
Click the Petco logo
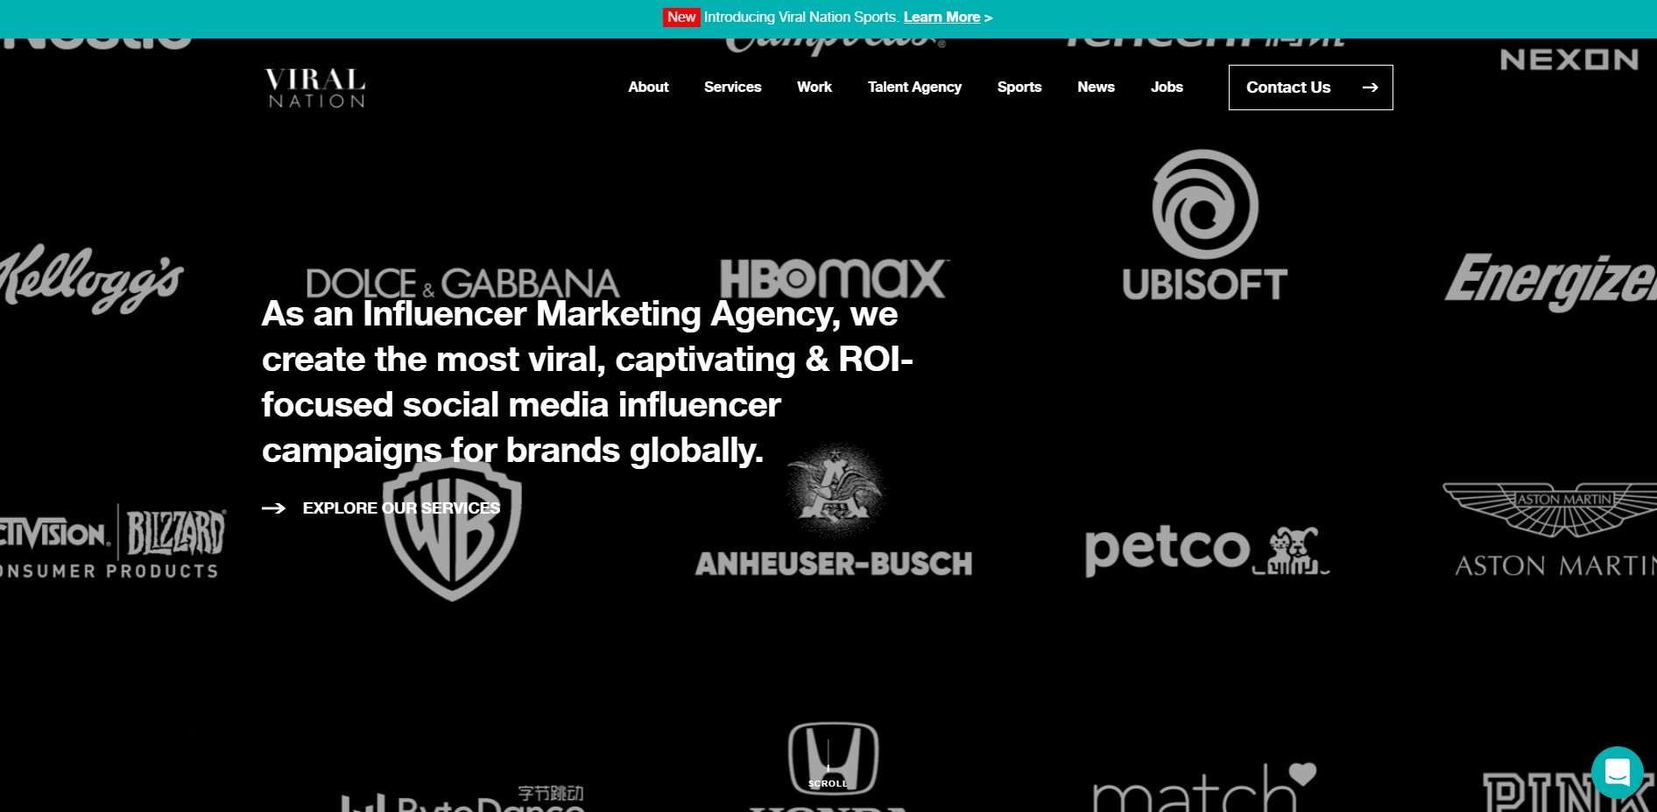click(x=1207, y=551)
